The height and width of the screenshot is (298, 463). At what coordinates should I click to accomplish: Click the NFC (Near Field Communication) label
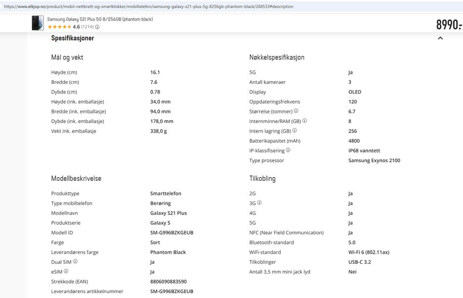click(x=286, y=233)
